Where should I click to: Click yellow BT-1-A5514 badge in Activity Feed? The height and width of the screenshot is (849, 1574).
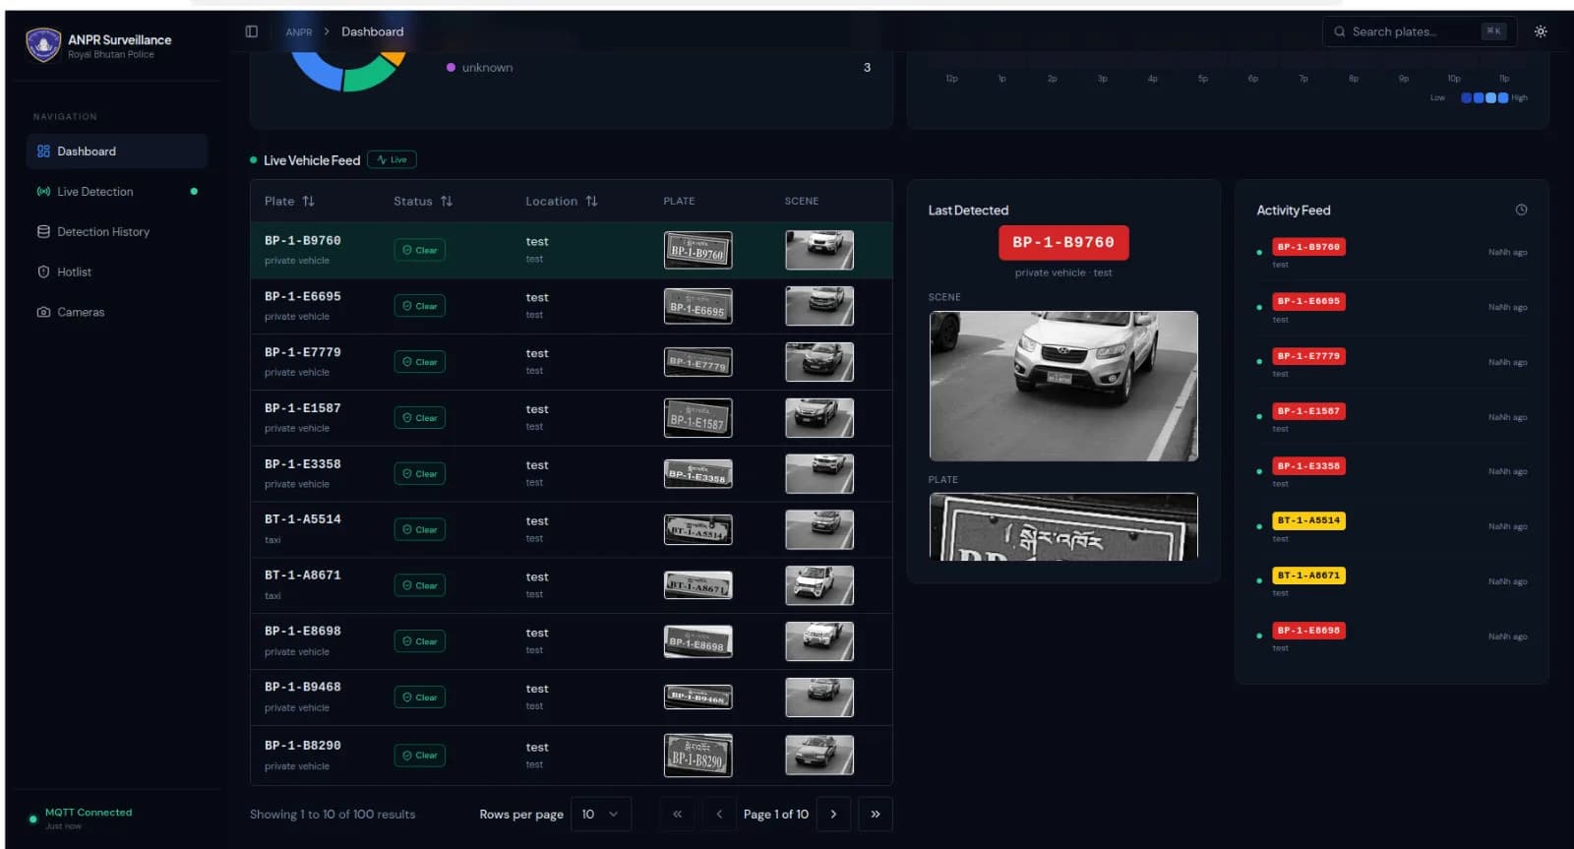pos(1308,520)
